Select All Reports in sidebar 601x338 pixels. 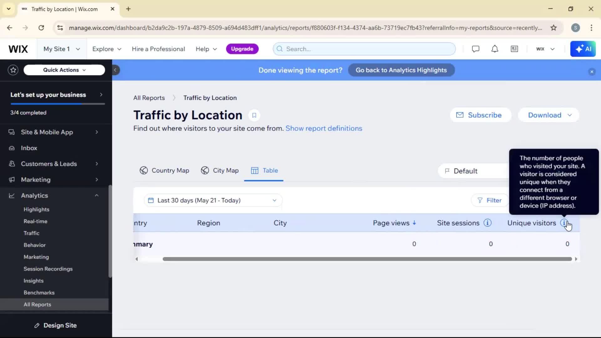pos(54,305)
